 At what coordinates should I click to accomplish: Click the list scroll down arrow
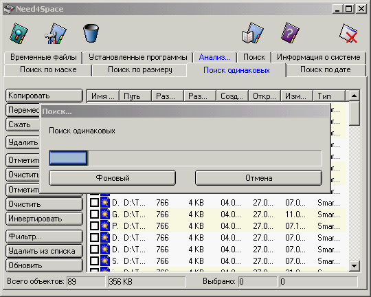pyautogui.click(x=355, y=266)
